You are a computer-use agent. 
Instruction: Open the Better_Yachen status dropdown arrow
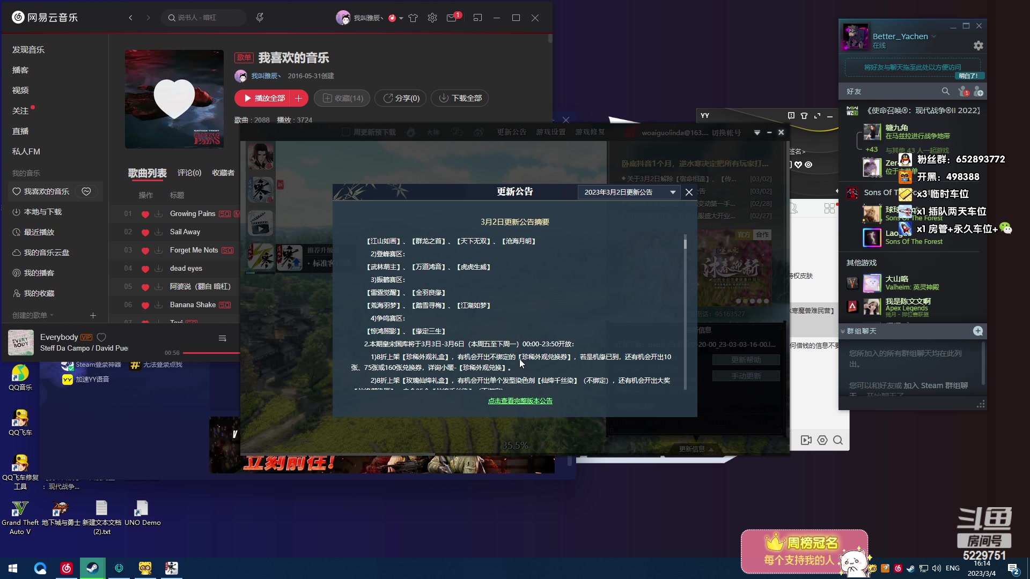[934, 36]
